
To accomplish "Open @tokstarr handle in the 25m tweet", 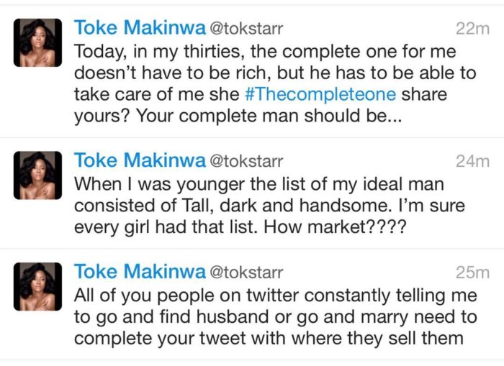I will (246, 273).
